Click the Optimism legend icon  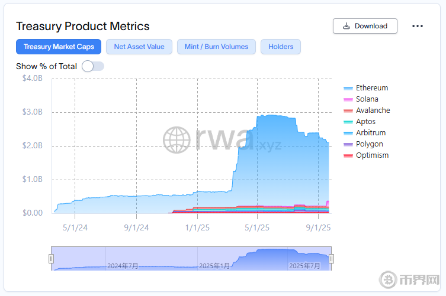click(x=348, y=156)
